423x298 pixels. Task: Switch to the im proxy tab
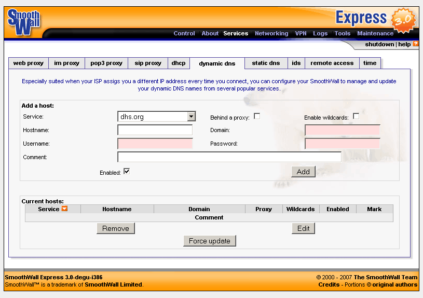pyautogui.click(x=66, y=63)
